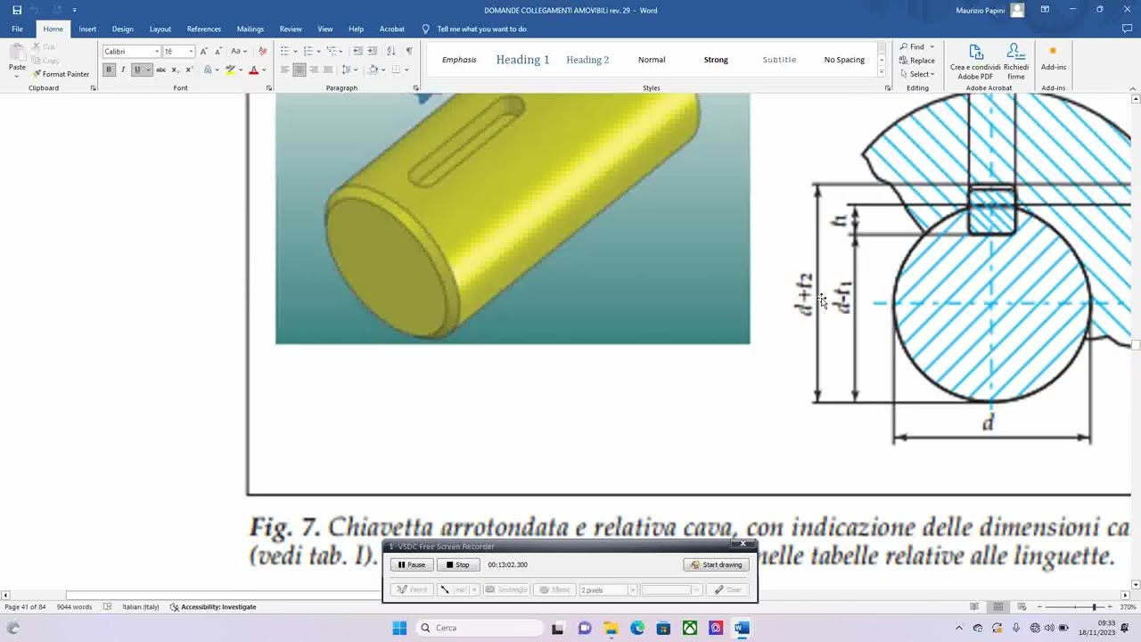The width and height of the screenshot is (1141, 642).
Task: Increase font size with grow font icon
Action: (x=204, y=51)
